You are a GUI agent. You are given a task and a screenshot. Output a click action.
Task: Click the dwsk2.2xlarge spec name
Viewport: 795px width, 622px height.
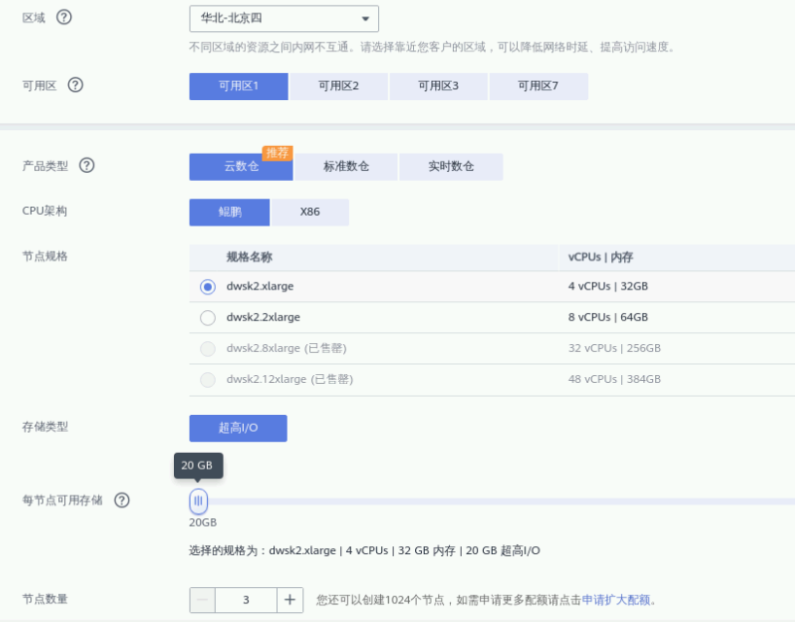pyautogui.click(x=263, y=318)
